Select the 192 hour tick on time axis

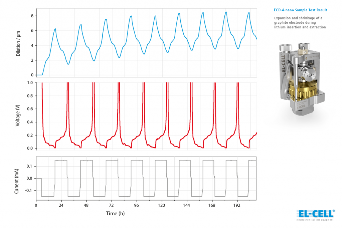[x=237, y=205]
